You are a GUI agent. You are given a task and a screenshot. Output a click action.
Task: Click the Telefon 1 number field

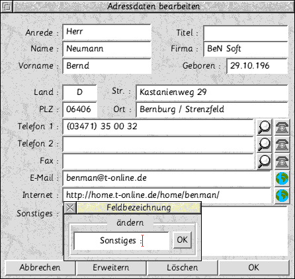158,127
